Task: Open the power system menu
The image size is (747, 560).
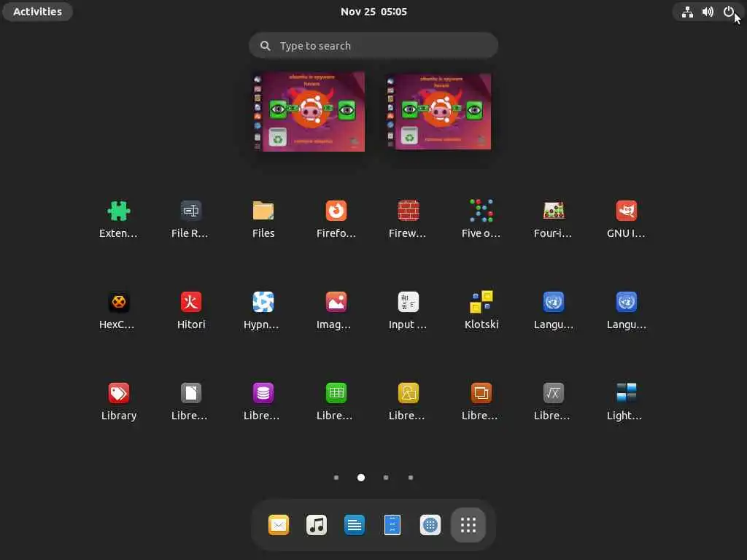Action: pyautogui.click(x=729, y=12)
